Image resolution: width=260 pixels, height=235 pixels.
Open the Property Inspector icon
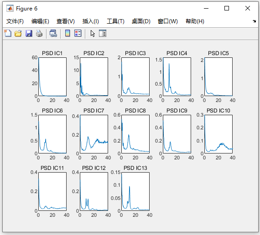click(103, 33)
